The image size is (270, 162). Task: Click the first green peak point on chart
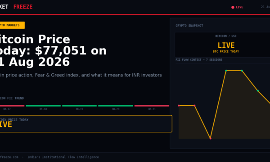coord(226,71)
